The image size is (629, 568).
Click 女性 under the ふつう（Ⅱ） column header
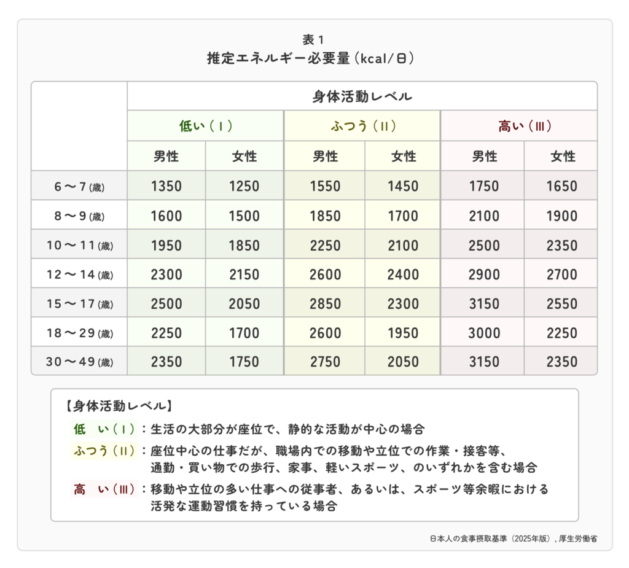(404, 156)
